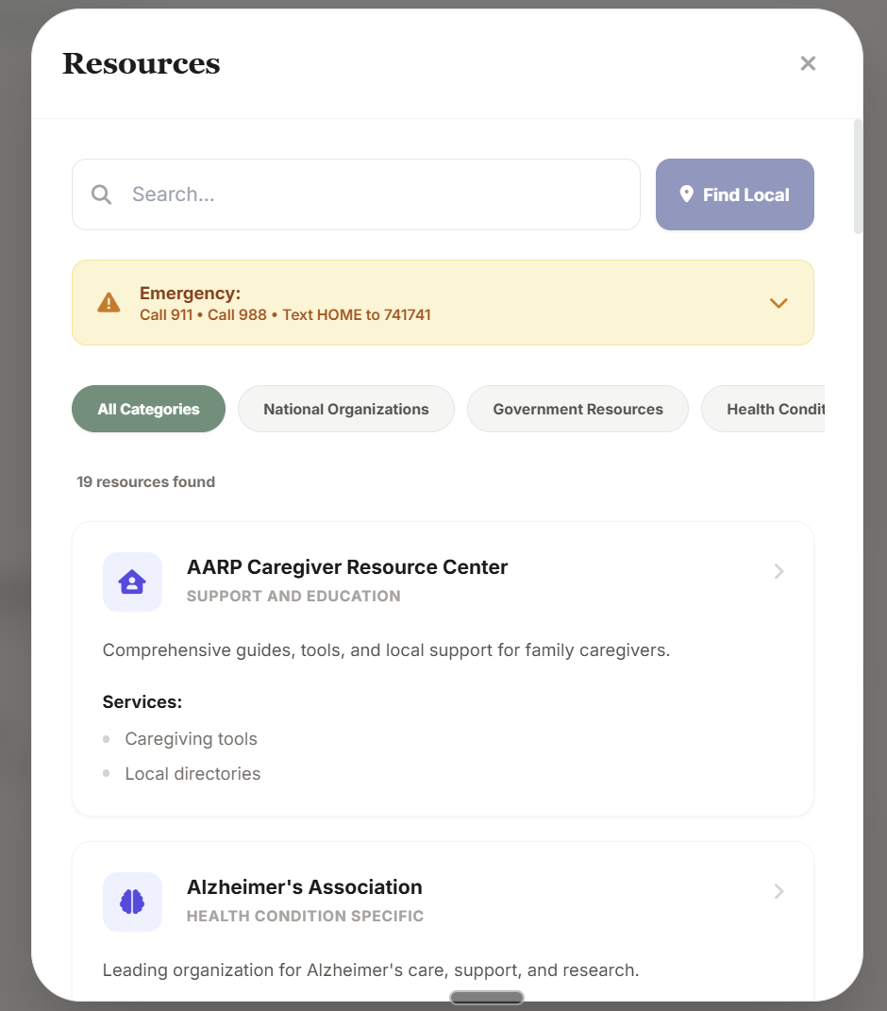This screenshot has width=887, height=1011.
Task: Open AARP resource via its right chevron arrow
Action: 778,571
